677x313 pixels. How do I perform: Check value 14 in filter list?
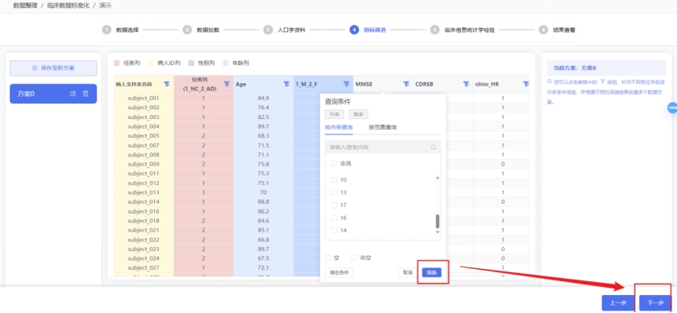334,231
